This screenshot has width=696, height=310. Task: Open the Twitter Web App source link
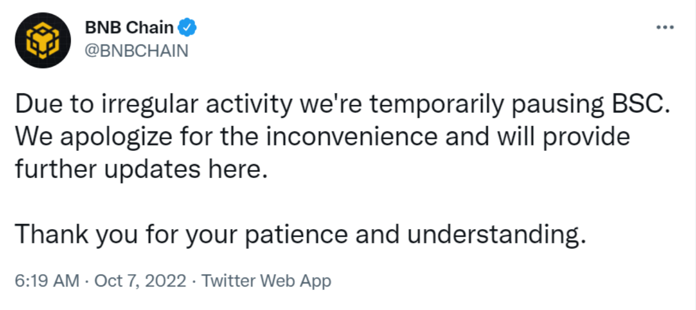pyautogui.click(x=266, y=281)
